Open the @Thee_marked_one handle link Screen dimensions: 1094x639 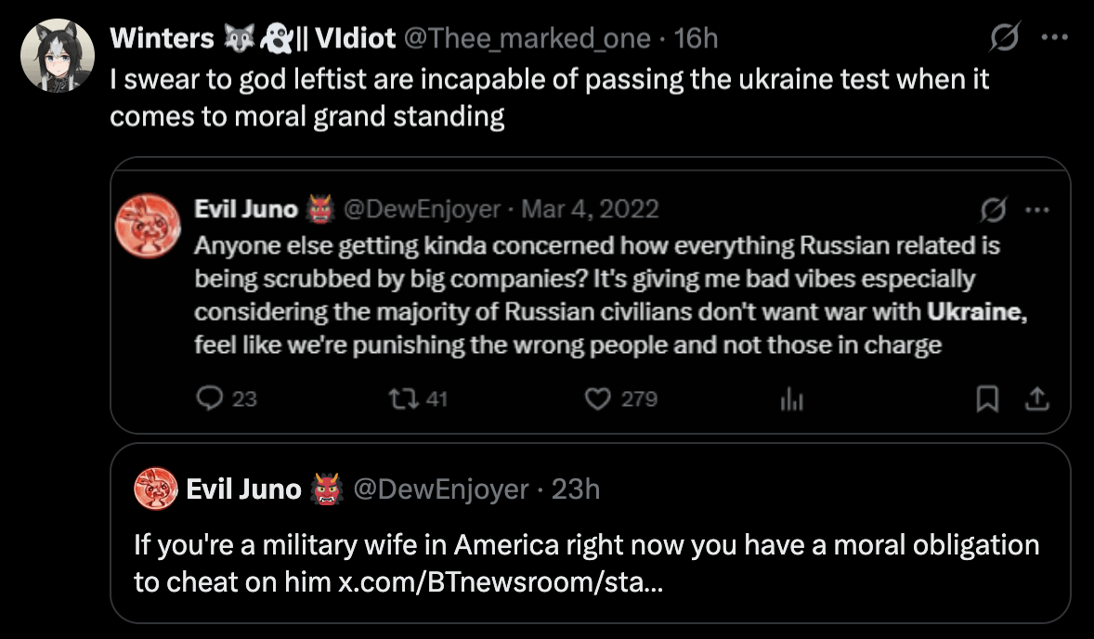[x=527, y=38]
